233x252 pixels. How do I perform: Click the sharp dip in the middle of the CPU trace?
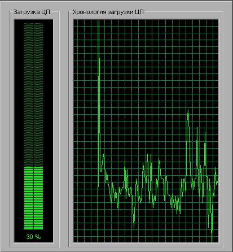(134, 225)
